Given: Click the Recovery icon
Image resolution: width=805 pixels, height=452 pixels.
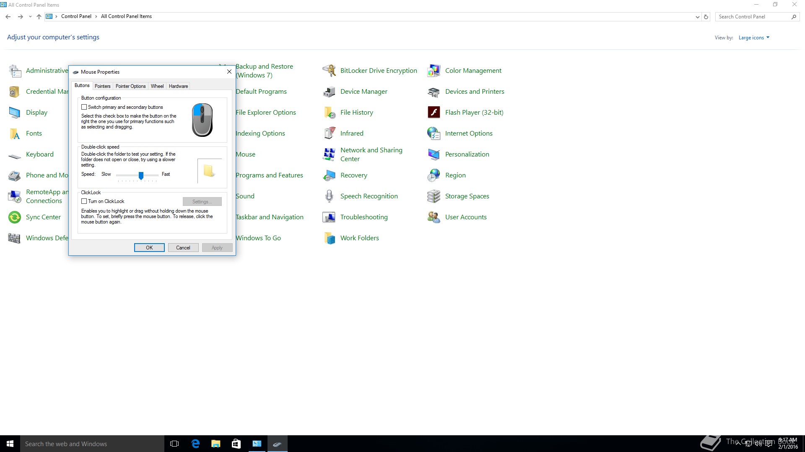Looking at the screenshot, I should click(x=329, y=175).
